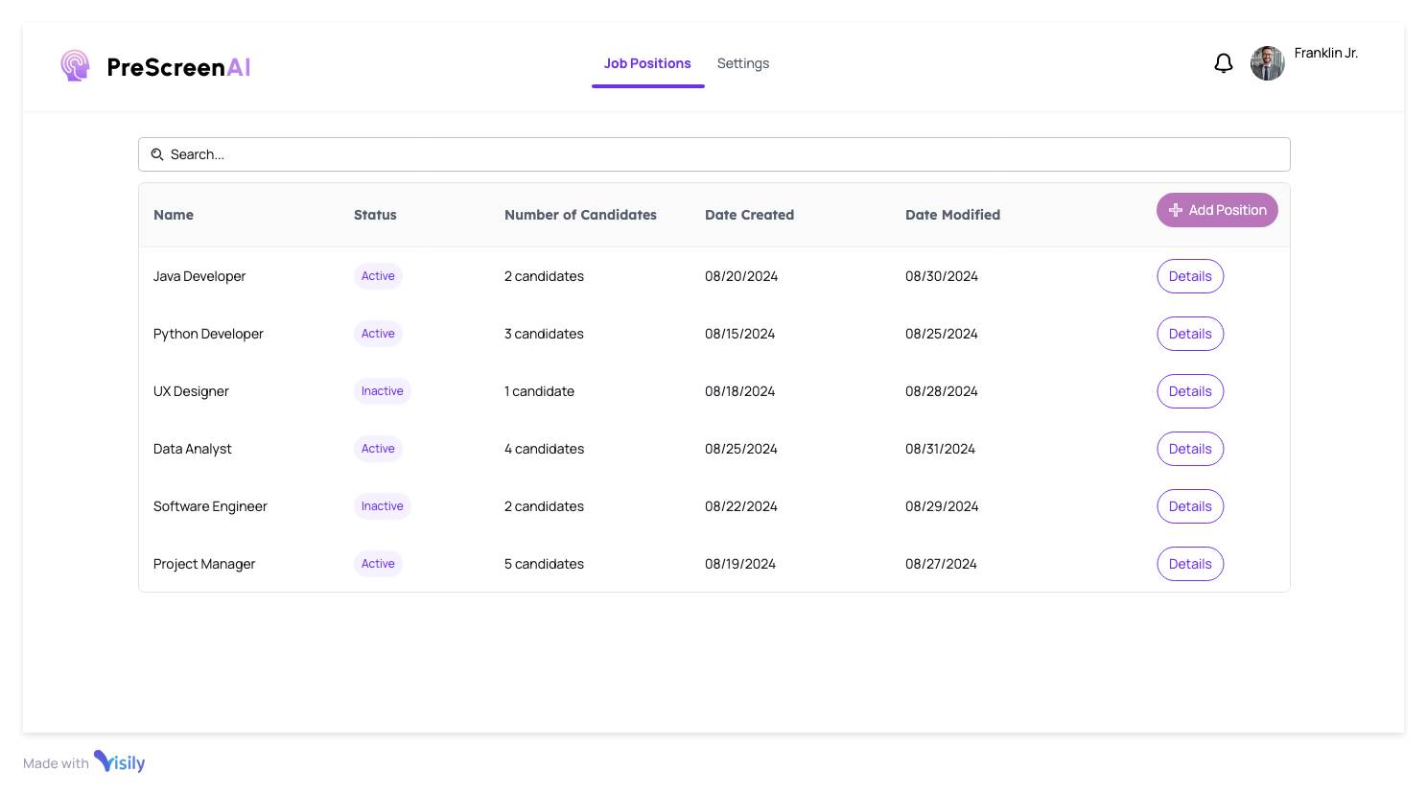Click Details for Project Manager
Viewport: 1427px width, 794px height.
point(1190,564)
